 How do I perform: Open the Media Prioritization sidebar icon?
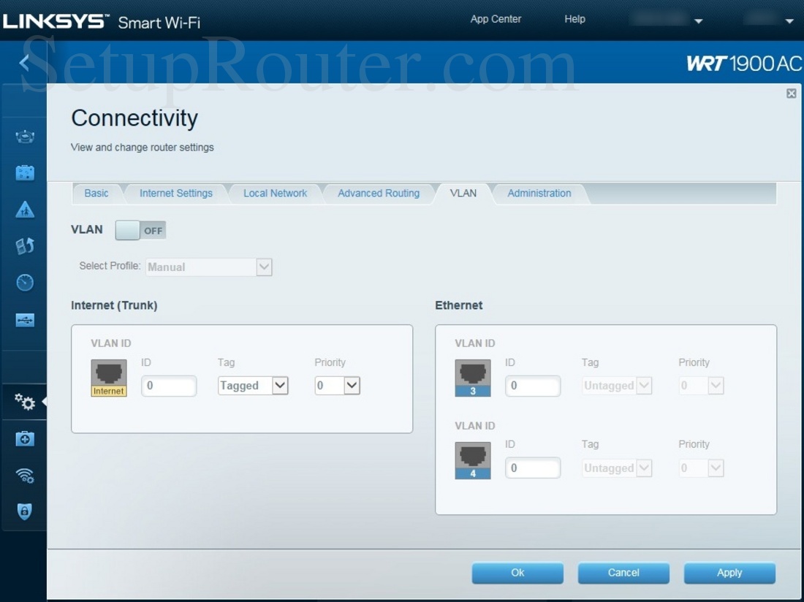(x=25, y=246)
